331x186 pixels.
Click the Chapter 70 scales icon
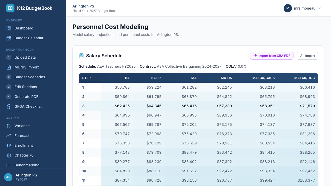[x=9, y=155]
